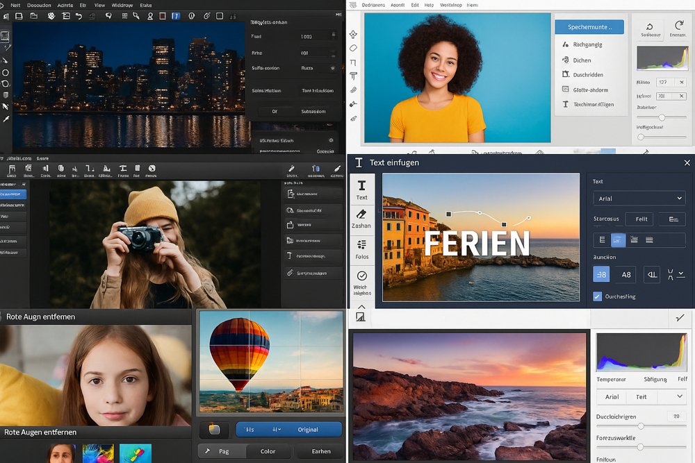Toggle the highlighted blue Aunction style button

click(601, 274)
